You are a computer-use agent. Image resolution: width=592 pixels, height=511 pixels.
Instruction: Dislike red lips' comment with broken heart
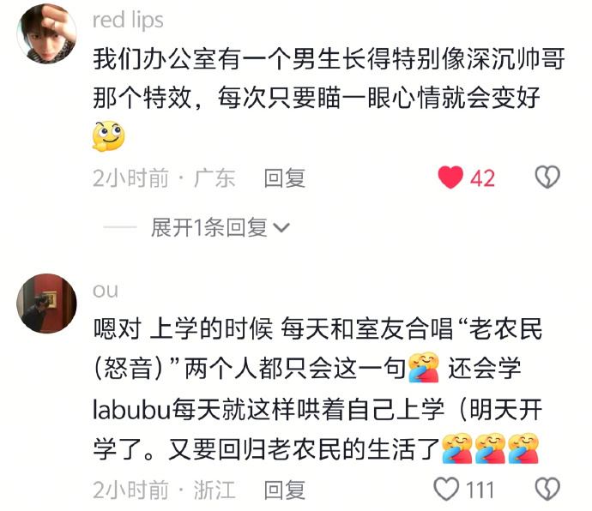(x=547, y=177)
